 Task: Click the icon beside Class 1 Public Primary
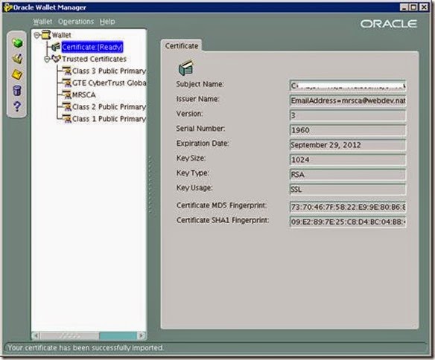pyautogui.click(x=67, y=119)
